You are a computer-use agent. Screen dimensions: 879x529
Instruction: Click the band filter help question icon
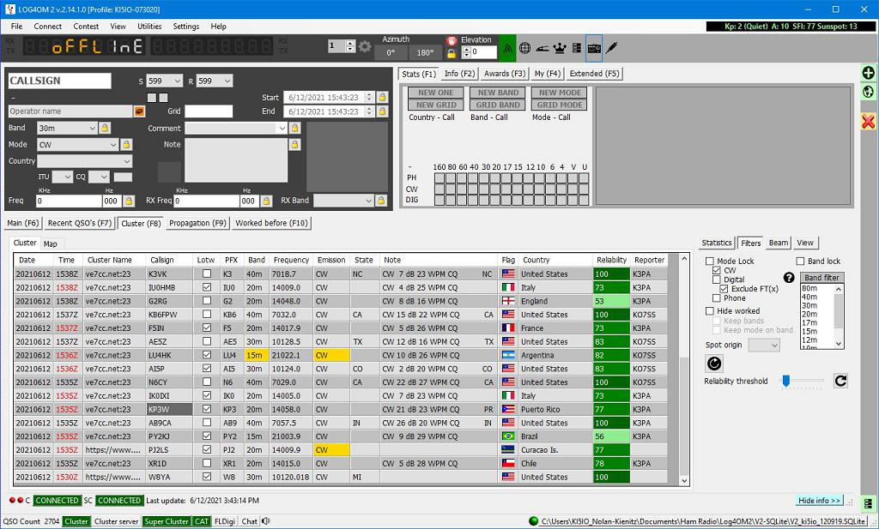point(789,277)
